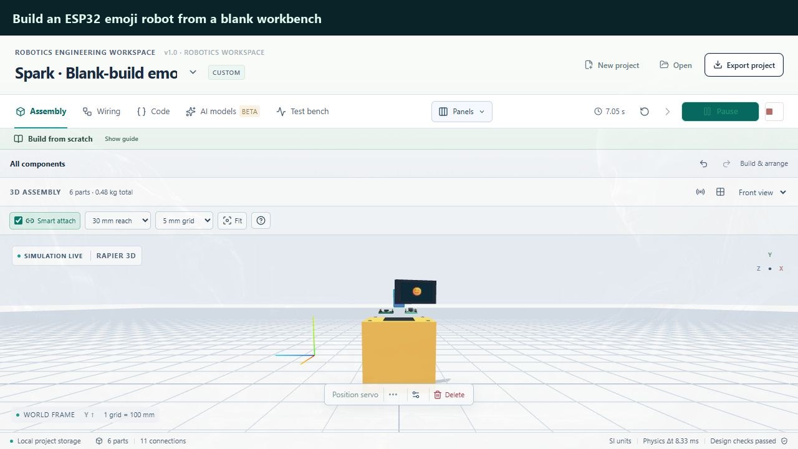This screenshot has height=449, width=798.
Task: Open the Wiring tab
Action: [102, 112]
